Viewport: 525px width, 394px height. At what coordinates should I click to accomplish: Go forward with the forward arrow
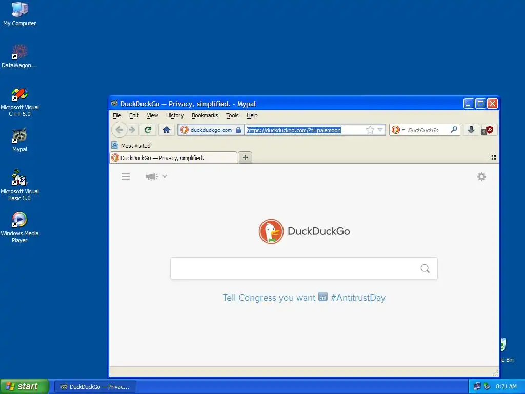pyautogui.click(x=132, y=130)
